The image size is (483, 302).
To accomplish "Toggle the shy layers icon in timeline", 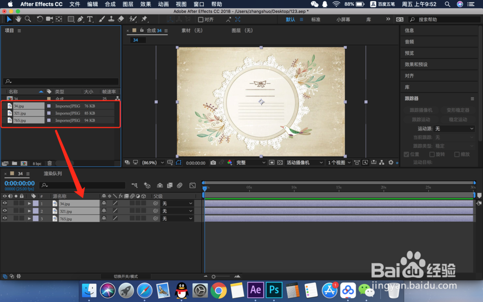I will pyautogui.click(x=160, y=185).
